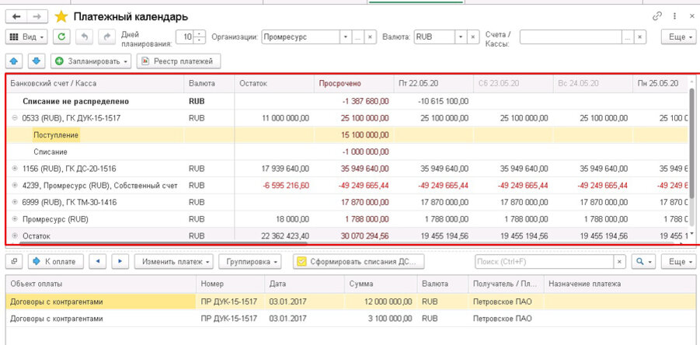Image resolution: width=700 pixels, height=345 pixels.
Task: Click the previous-page blue arrow
Action: pos(97,262)
